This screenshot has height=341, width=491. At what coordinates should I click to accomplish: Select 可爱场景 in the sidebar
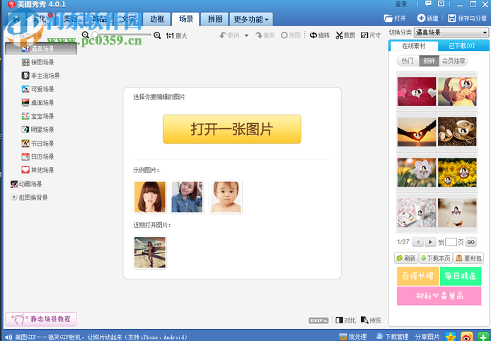(x=38, y=89)
